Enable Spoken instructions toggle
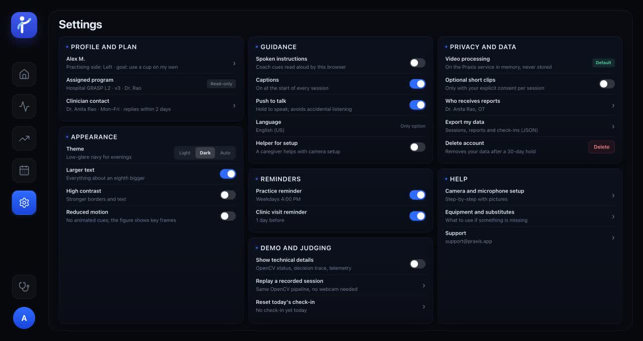The image size is (643, 341). pyautogui.click(x=417, y=63)
